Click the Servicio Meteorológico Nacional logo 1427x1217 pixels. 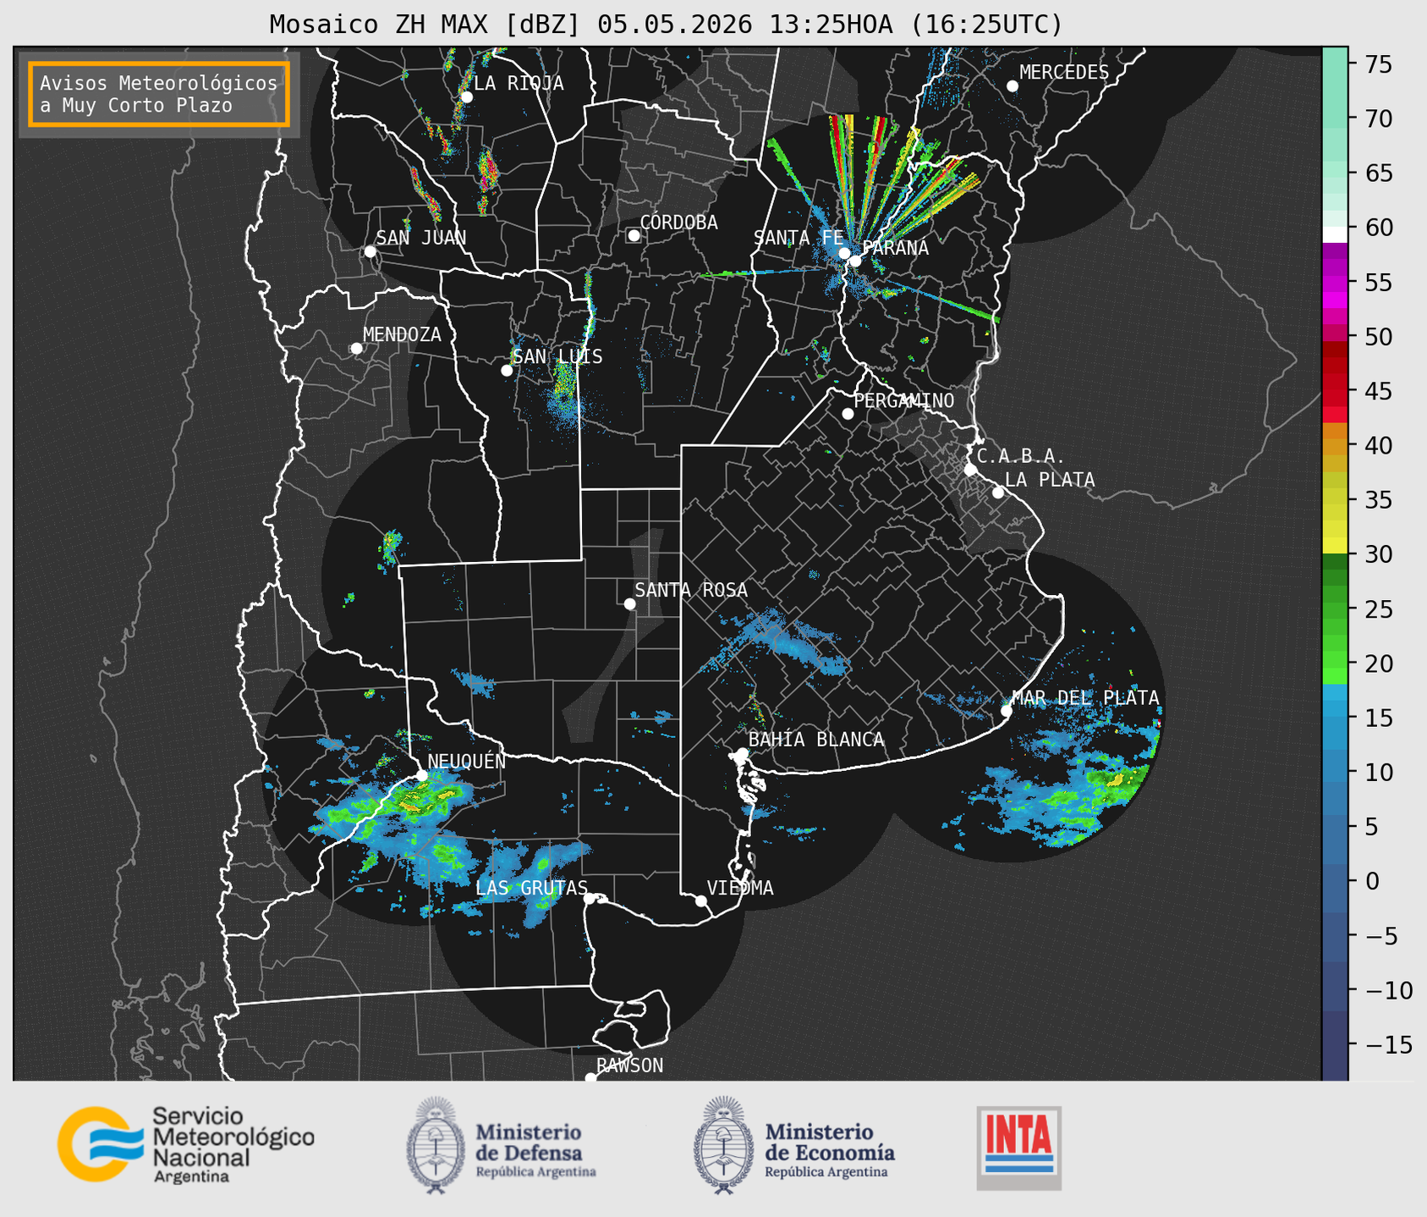pos(186,1144)
